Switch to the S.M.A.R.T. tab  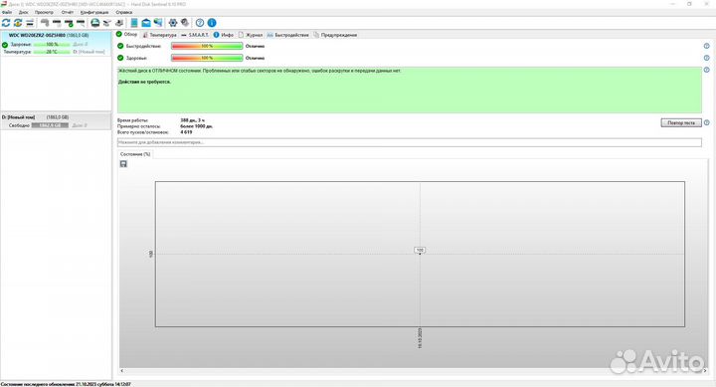click(x=195, y=35)
